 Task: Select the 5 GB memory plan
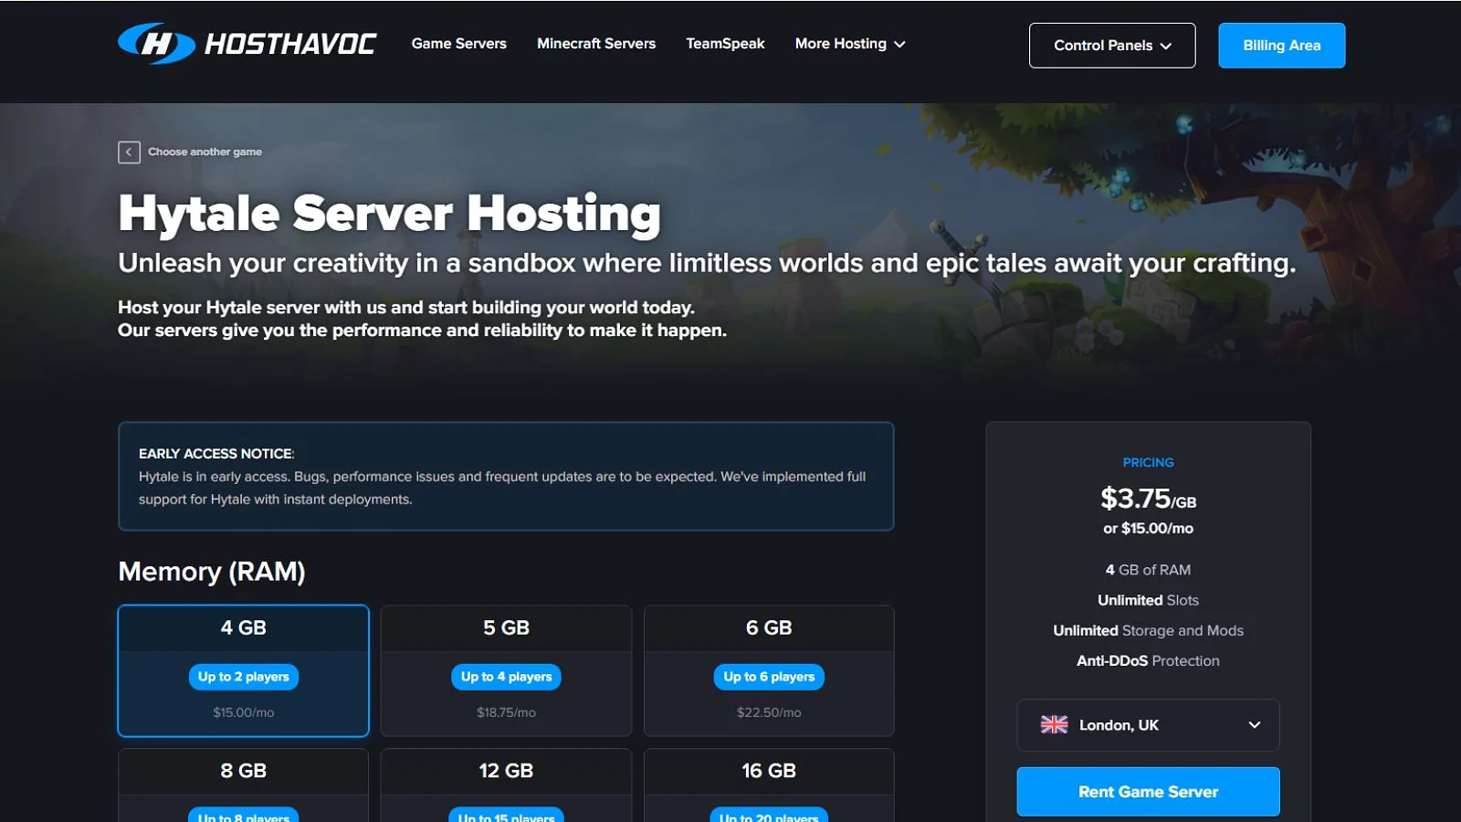tap(506, 670)
